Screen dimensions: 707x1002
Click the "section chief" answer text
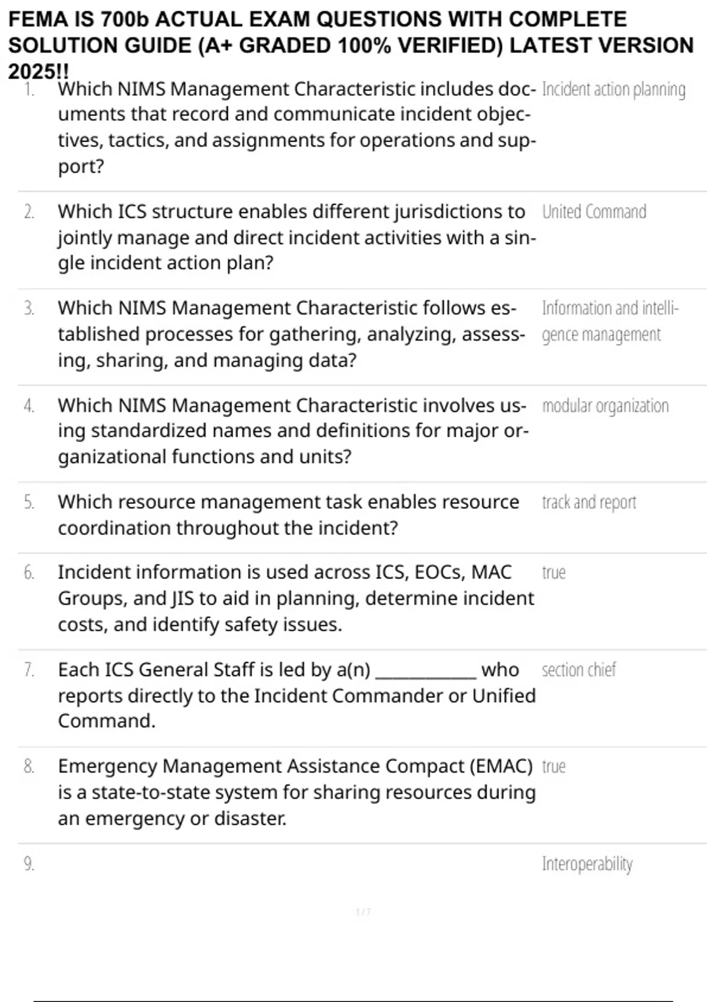pos(579,670)
